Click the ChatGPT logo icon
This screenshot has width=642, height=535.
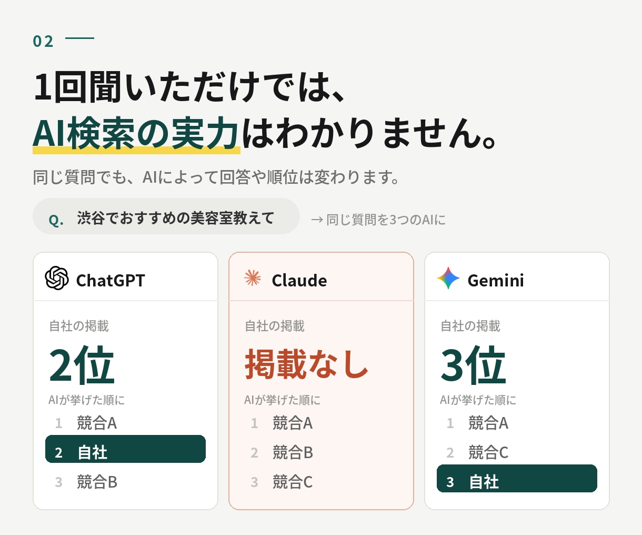click(57, 278)
